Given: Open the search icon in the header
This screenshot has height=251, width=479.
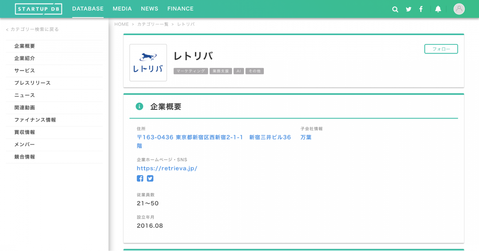Looking at the screenshot, I should (x=395, y=9).
